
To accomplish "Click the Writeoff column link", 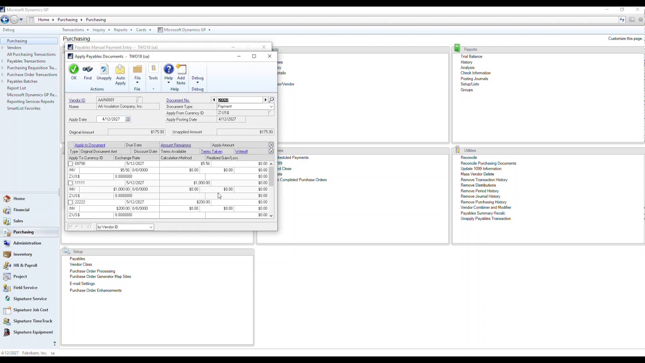I will pyautogui.click(x=241, y=151).
